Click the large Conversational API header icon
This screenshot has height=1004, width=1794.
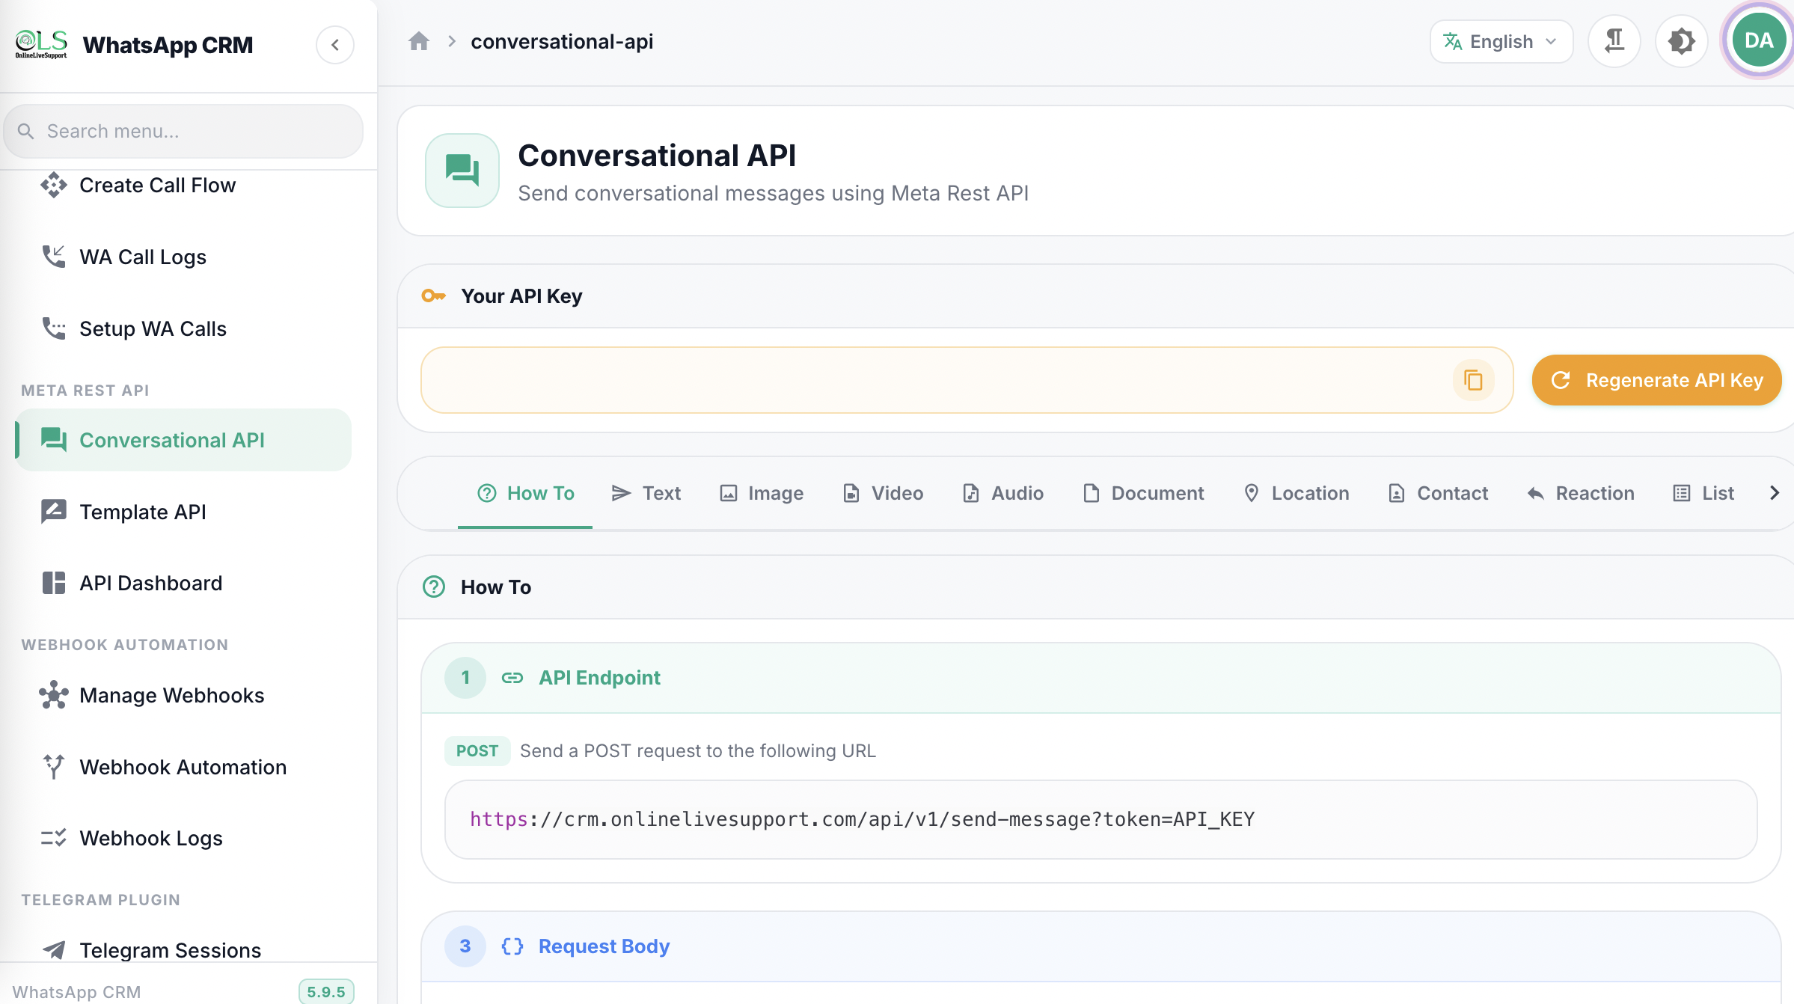coord(462,171)
